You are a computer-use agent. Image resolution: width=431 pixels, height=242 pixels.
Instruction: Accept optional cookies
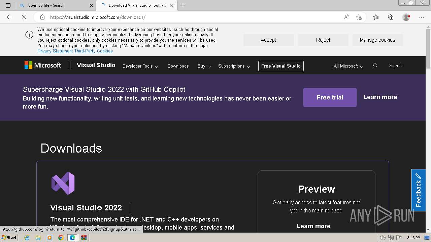pyautogui.click(x=268, y=40)
